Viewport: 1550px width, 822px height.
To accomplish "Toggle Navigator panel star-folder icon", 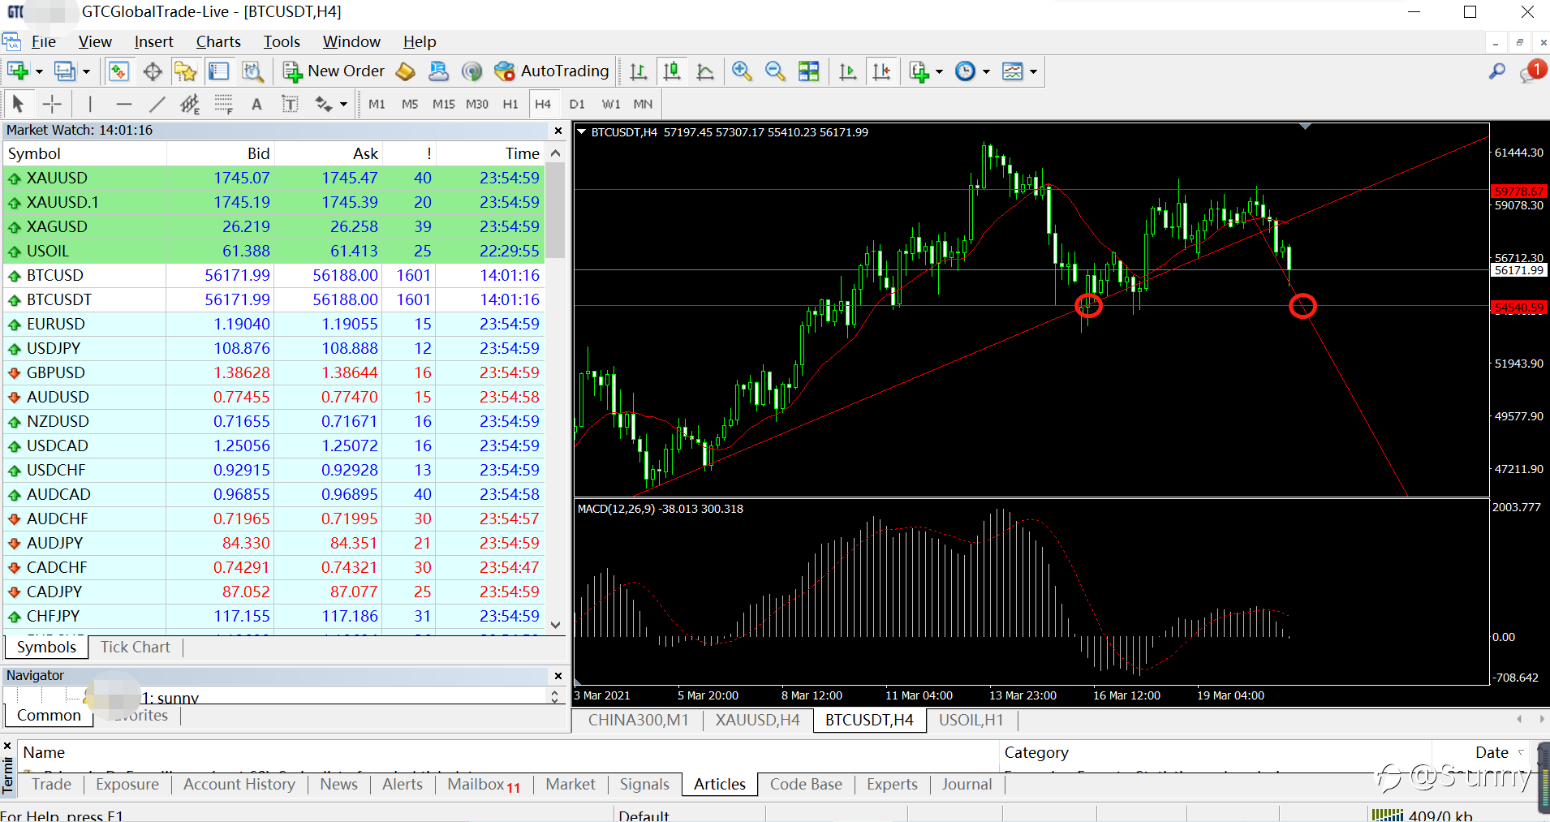I will pos(185,71).
